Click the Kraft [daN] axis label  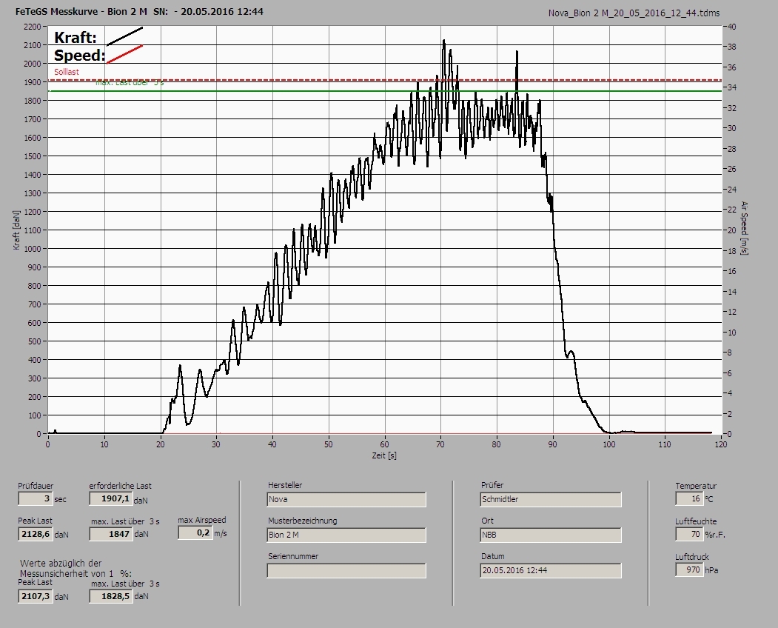(x=17, y=230)
